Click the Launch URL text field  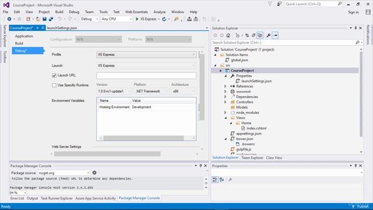pos(146,76)
